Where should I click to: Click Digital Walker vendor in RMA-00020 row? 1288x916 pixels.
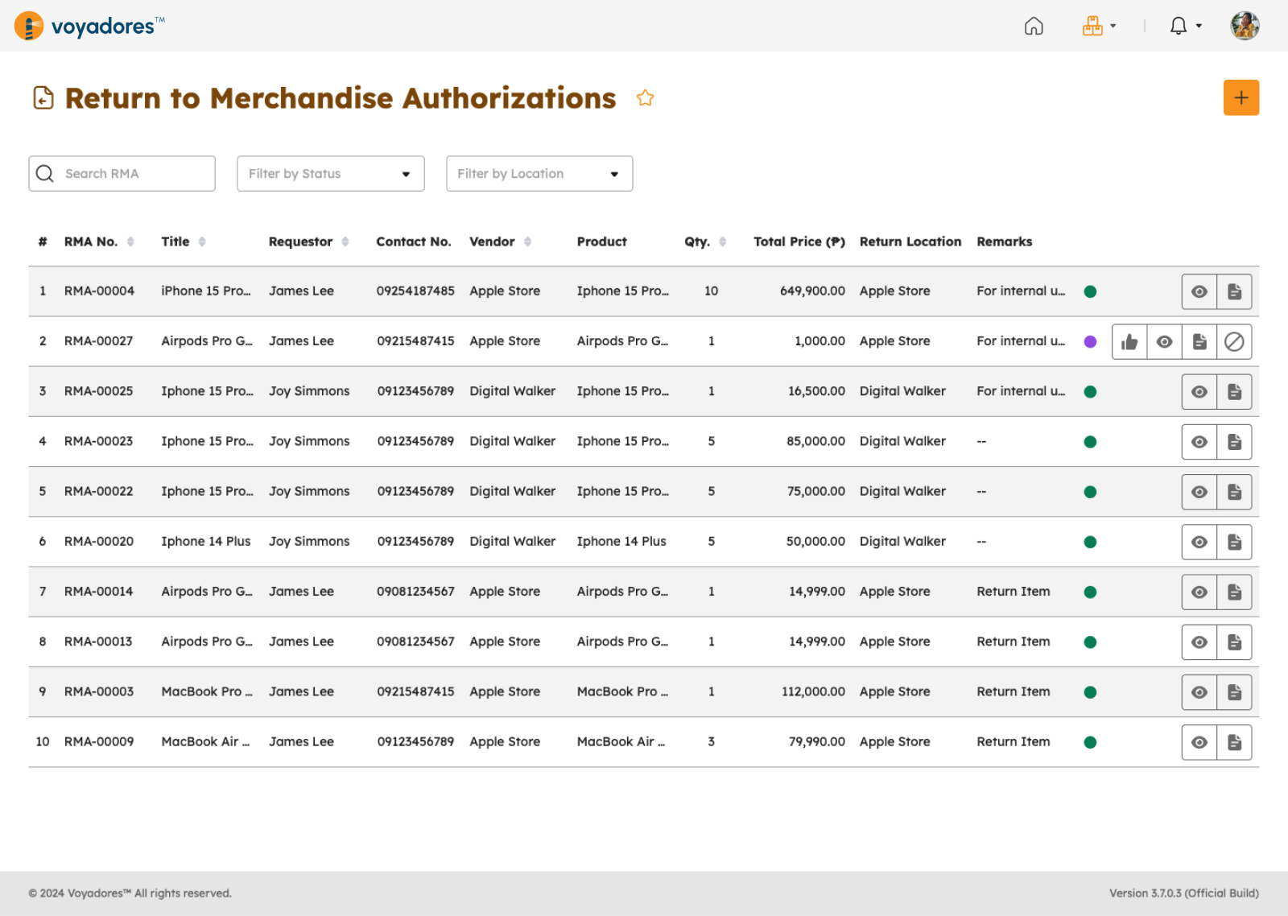click(x=512, y=541)
